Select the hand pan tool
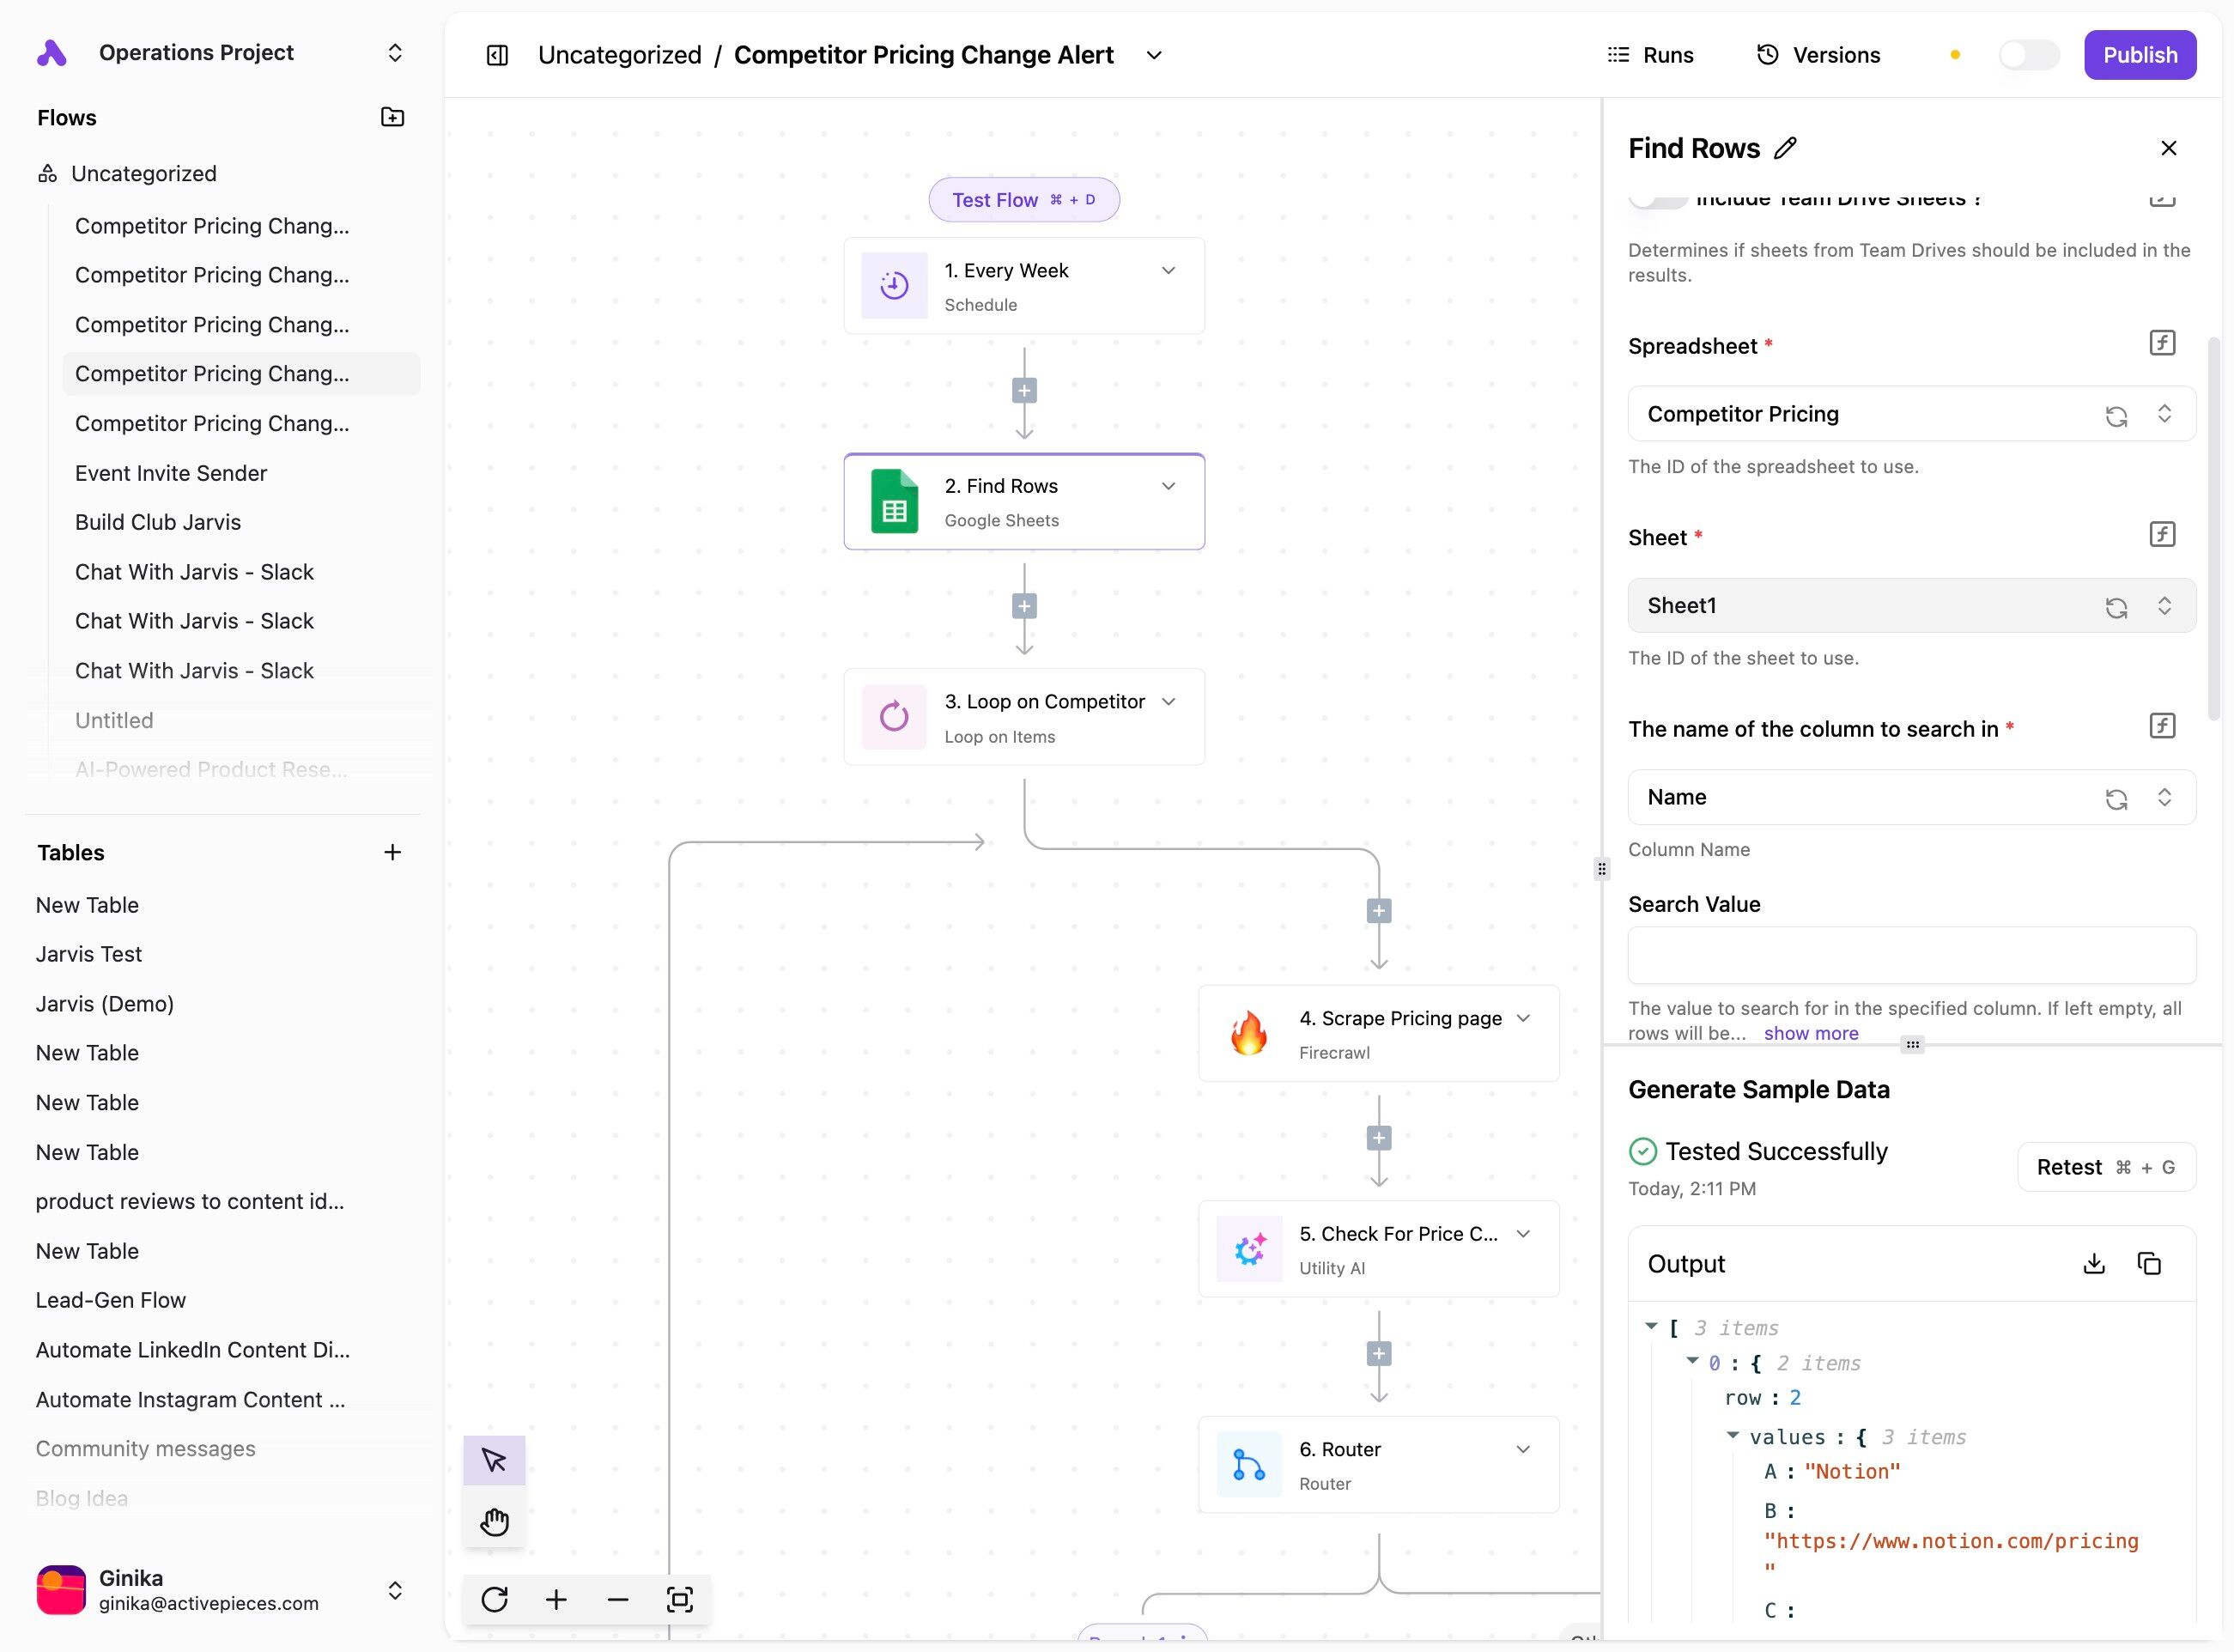The height and width of the screenshot is (1652, 2234). [x=494, y=1522]
